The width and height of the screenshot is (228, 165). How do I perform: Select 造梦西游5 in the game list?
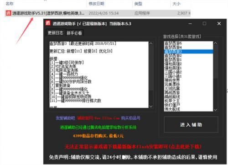click(x=188, y=43)
